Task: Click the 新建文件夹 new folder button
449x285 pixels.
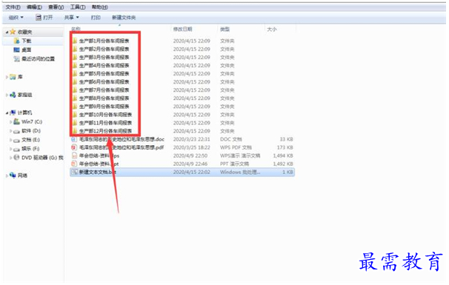Action: point(124,18)
